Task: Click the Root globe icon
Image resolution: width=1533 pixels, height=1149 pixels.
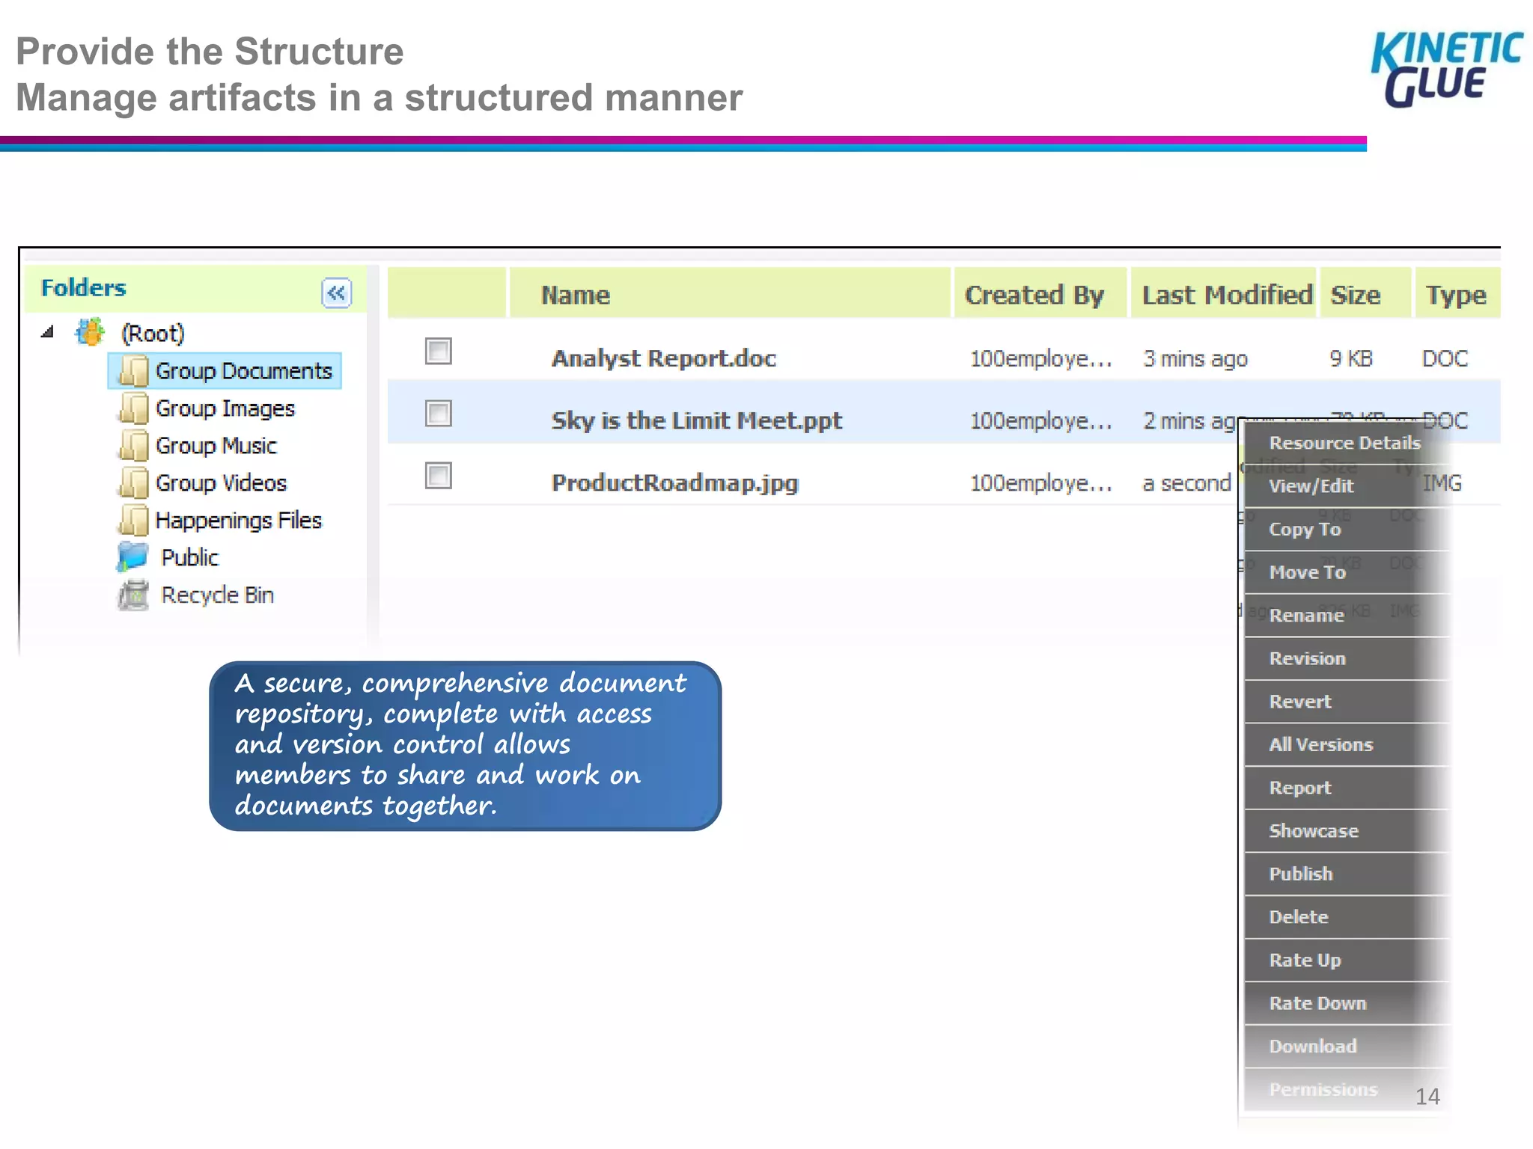Action: coord(91,332)
